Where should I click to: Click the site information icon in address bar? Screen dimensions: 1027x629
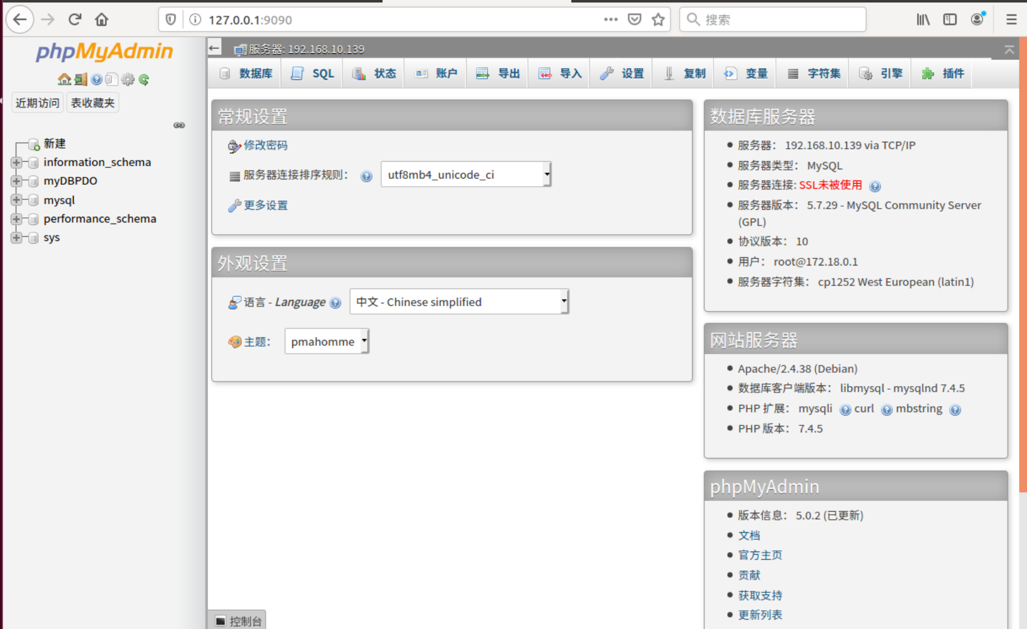click(195, 19)
